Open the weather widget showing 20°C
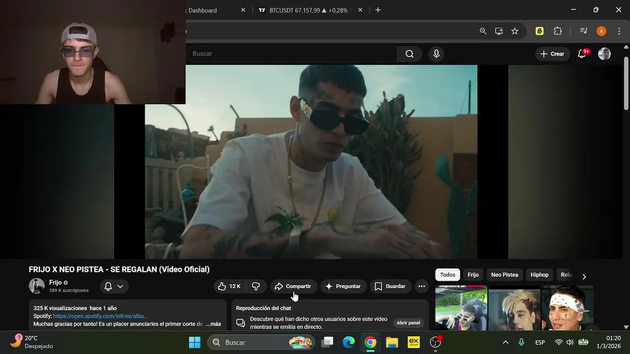The image size is (630, 354). 32,342
